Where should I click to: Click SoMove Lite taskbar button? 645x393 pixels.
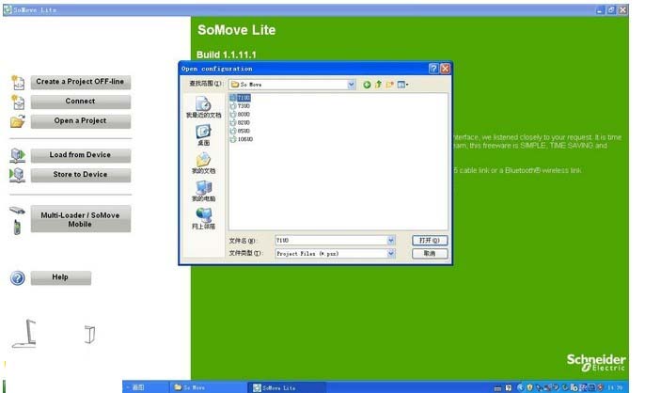tap(287, 387)
